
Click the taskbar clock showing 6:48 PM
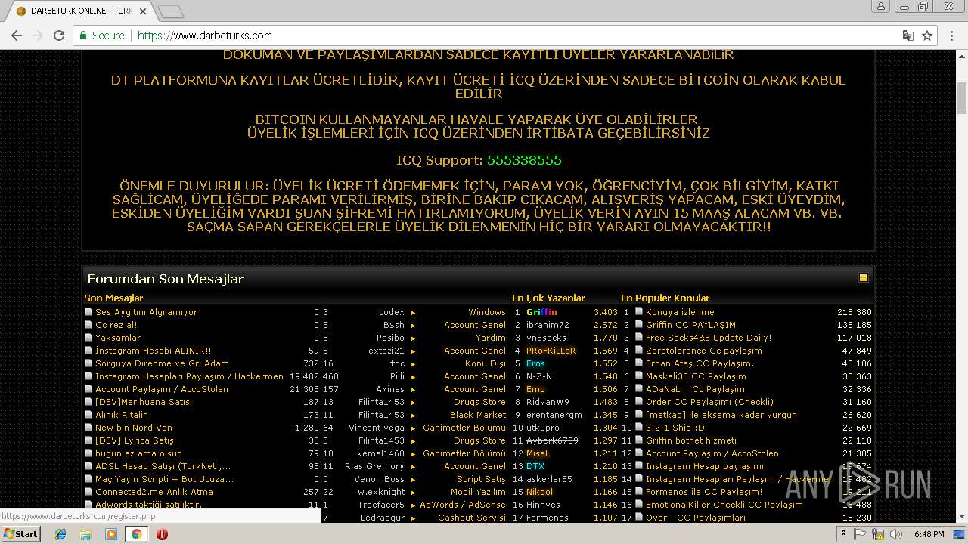pyautogui.click(x=929, y=534)
